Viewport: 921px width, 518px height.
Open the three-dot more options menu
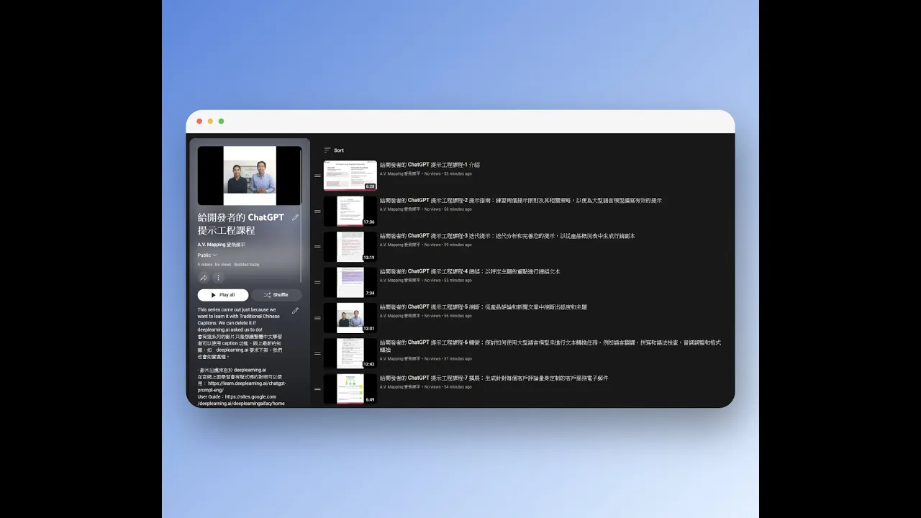[x=218, y=278]
